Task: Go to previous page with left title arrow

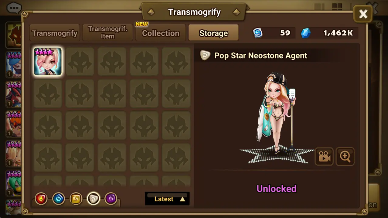Action: pos(151,12)
